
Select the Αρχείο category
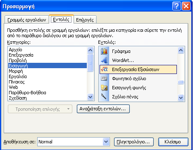(48, 50)
